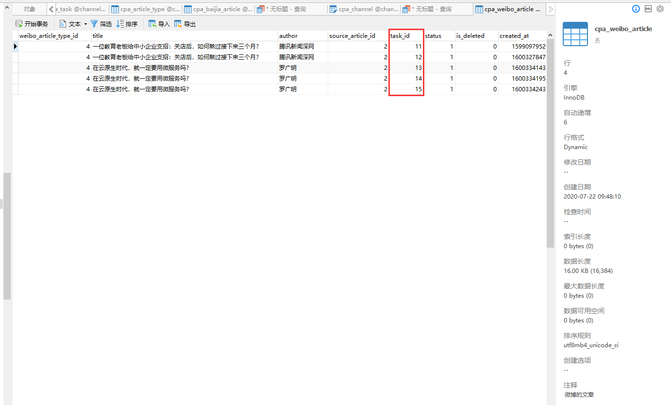This screenshot has height=405, width=671.
Task: Open the 筛选 filter tool
Action: [x=101, y=24]
